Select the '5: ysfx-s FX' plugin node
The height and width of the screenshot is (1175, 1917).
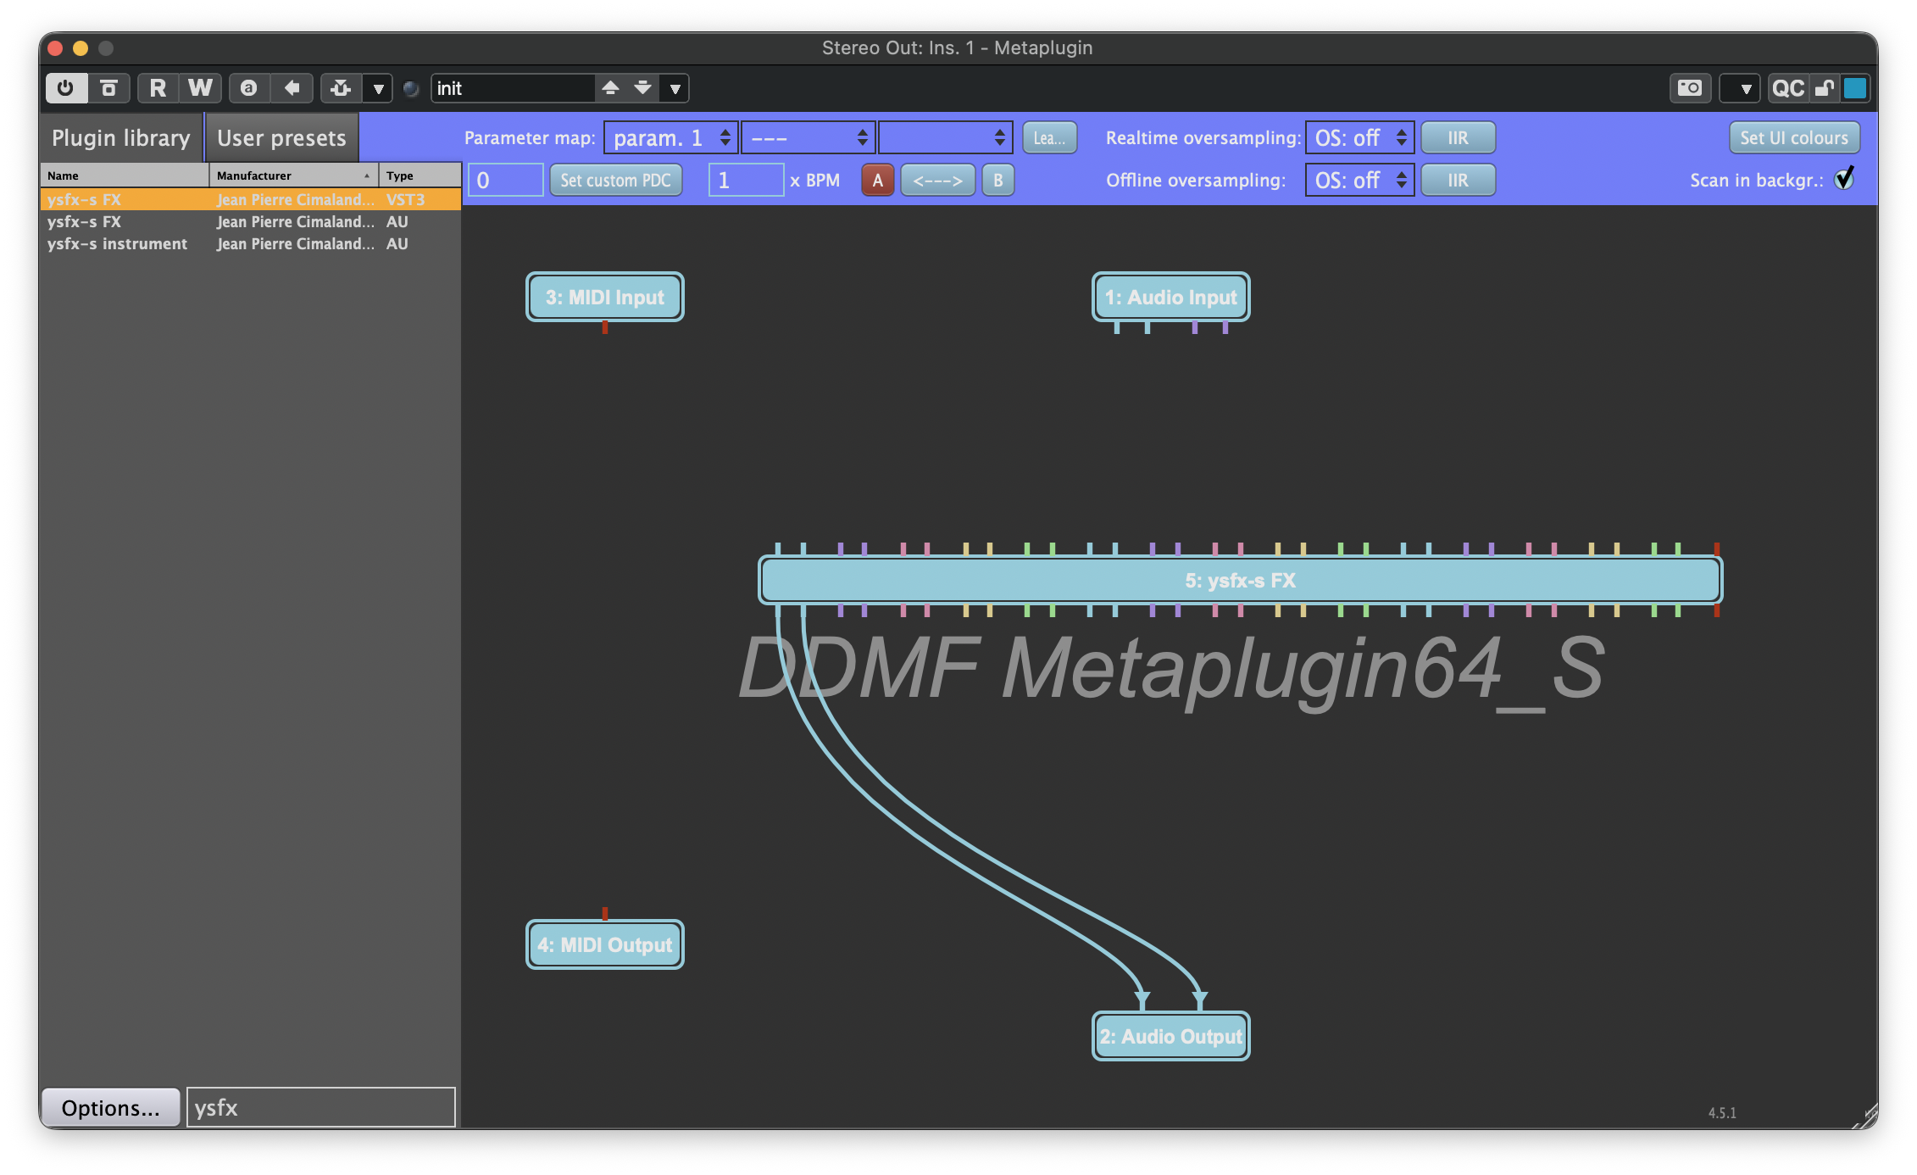click(1240, 580)
